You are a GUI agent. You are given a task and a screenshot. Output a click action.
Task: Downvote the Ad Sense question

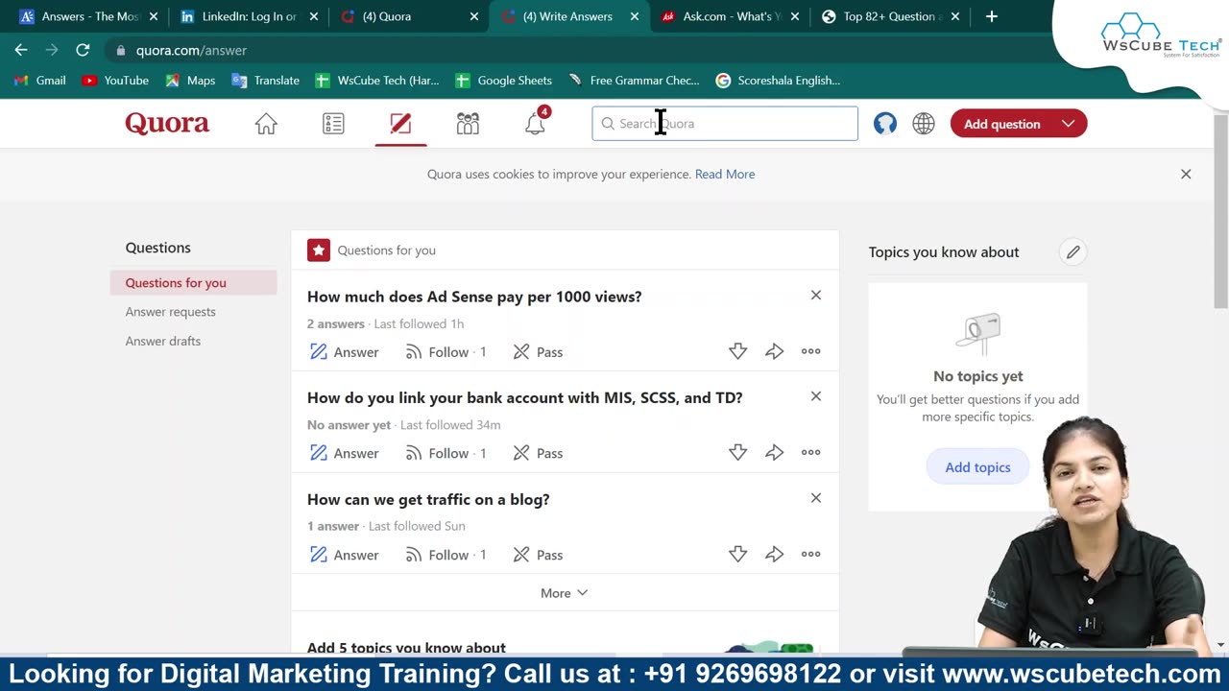(737, 351)
